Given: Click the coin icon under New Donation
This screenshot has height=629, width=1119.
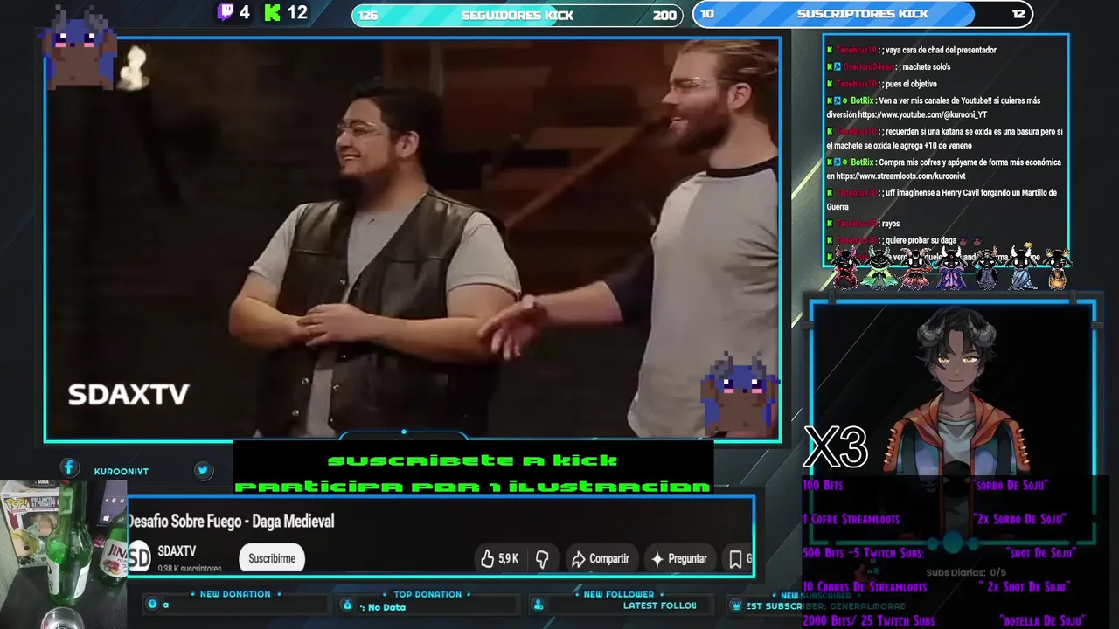Looking at the screenshot, I should [x=153, y=605].
